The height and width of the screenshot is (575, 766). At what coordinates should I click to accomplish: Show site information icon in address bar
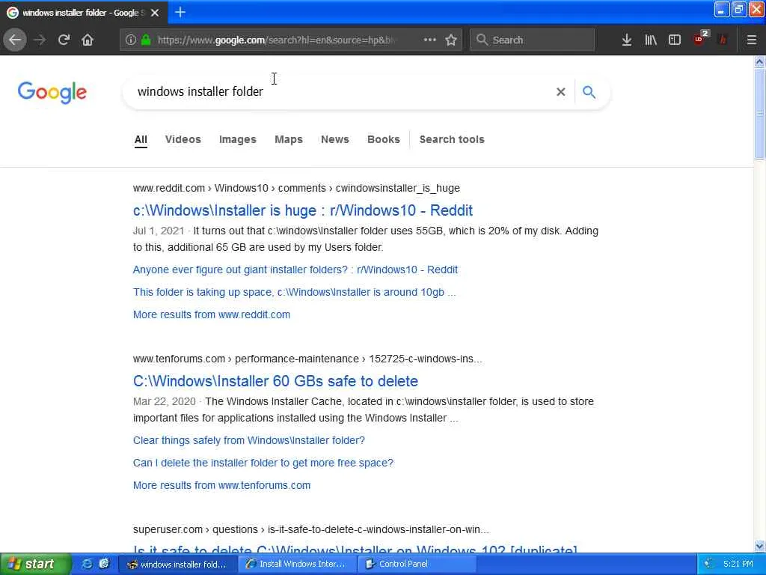coord(130,40)
